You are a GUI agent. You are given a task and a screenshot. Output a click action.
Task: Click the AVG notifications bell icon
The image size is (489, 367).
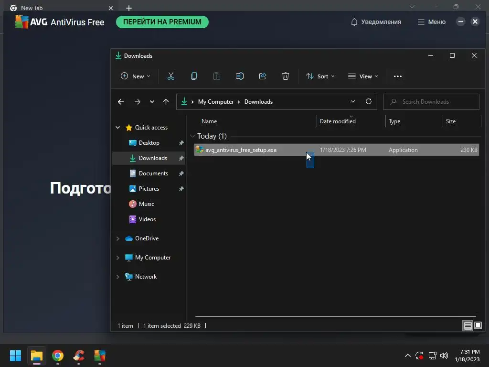click(x=354, y=22)
